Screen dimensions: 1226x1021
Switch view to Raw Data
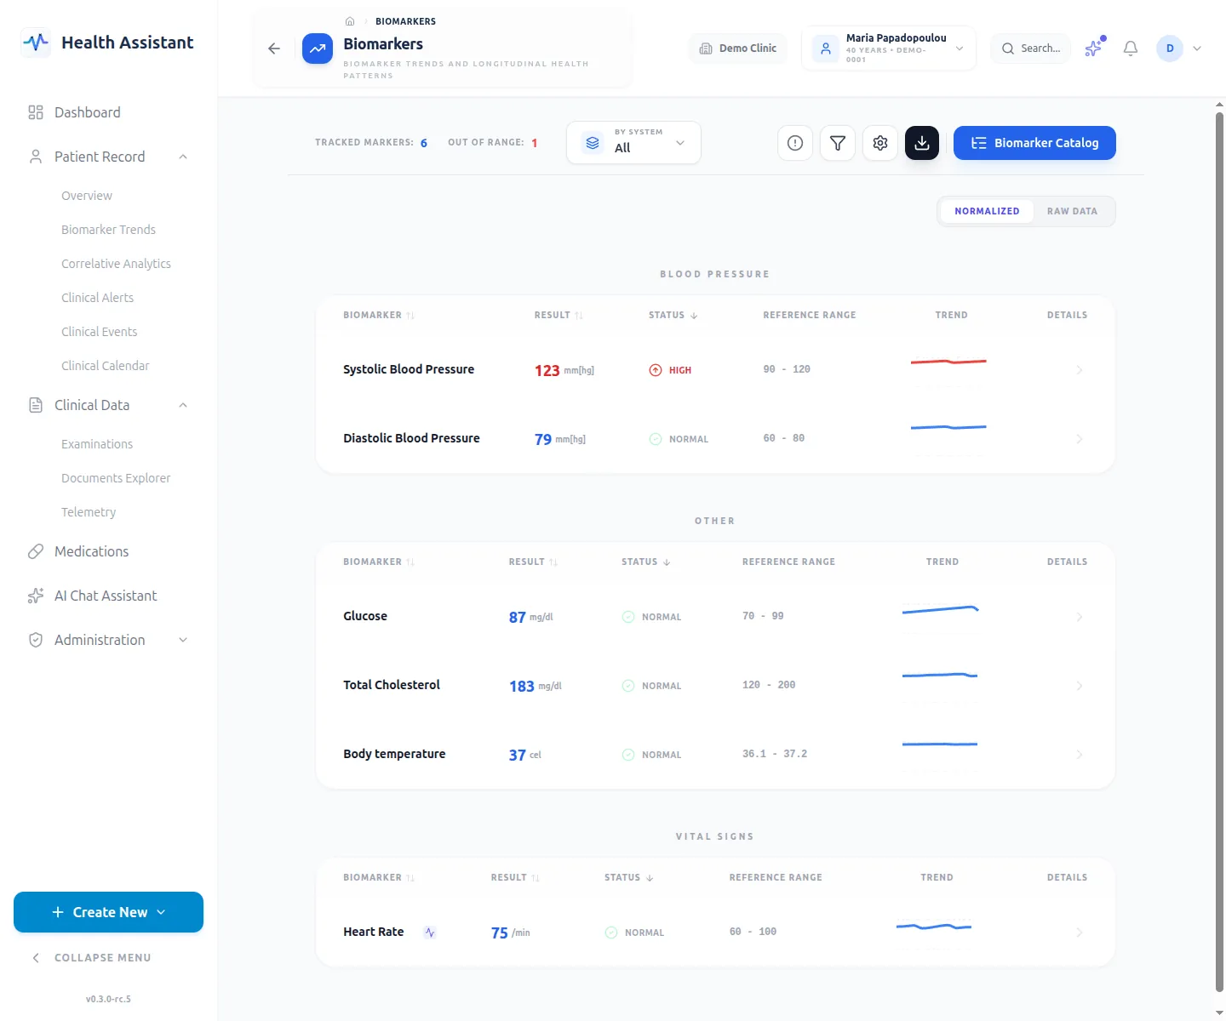point(1072,211)
